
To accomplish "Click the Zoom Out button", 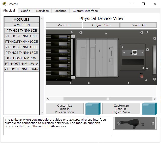I will [x=138, y=25].
